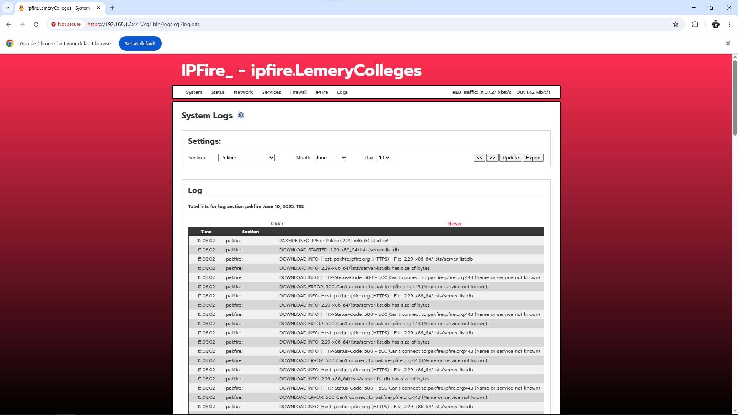The width and height of the screenshot is (738, 415).
Task: Open the Month dropdown showing June
Action: coord(331,158)
